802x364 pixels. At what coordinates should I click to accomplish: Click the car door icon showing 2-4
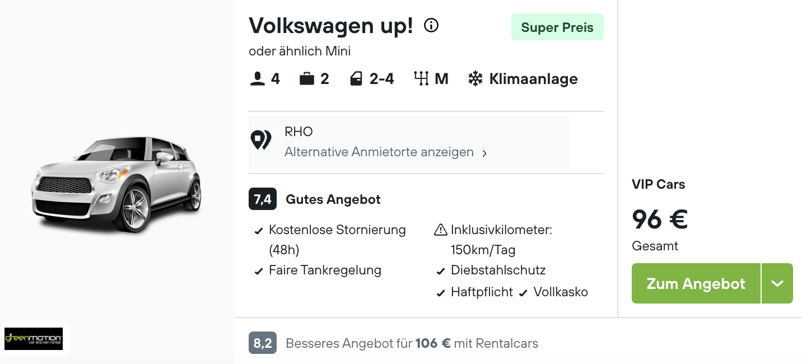[356, 79]
